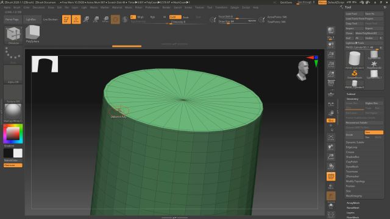Screen dimensions: 390x219
Task: Activate the Edit mode button
Action: point(66,19)
